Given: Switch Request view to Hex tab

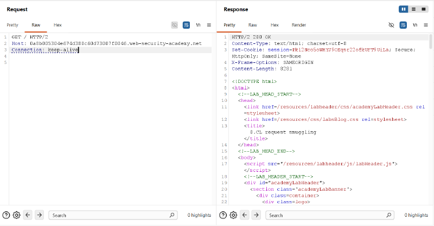Looking at the screenshot, I should pyautogui.click(x=58, y=25).
